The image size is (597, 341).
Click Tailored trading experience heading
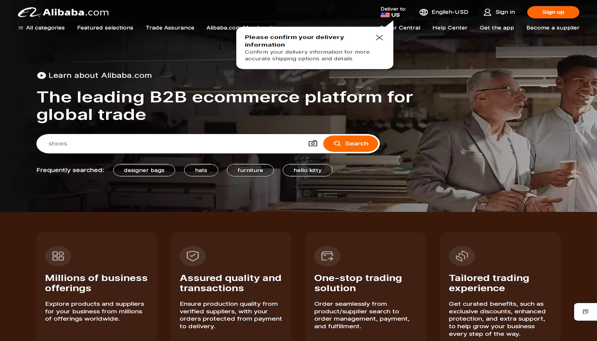489,283
